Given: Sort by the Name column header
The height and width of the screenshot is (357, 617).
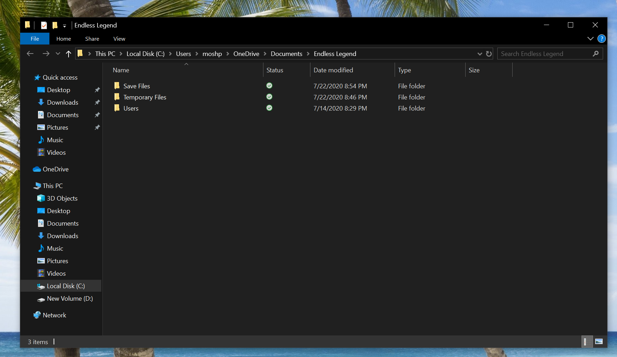Looking at the screenshot, I should (186, 70).
